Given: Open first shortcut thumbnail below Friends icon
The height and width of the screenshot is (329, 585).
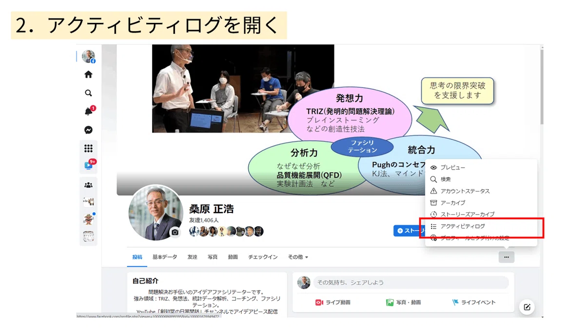Looking at the screenshot, I should 88,201.
